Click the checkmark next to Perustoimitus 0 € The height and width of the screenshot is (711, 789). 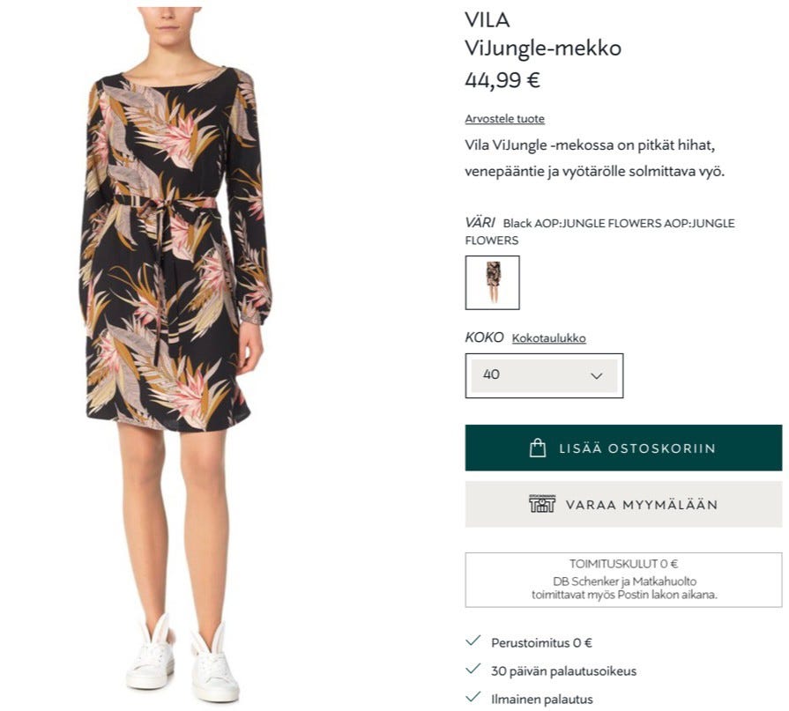[473, 641]
